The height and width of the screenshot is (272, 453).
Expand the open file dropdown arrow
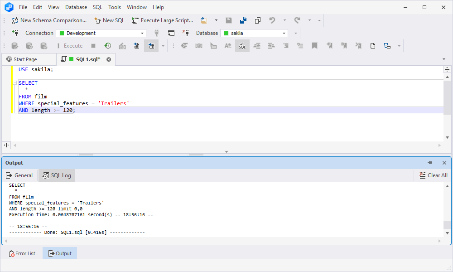216,20
